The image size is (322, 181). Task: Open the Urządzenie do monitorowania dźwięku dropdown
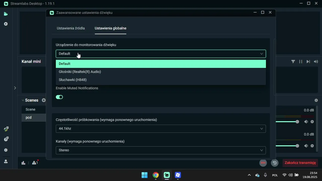(x=161, y=54)
